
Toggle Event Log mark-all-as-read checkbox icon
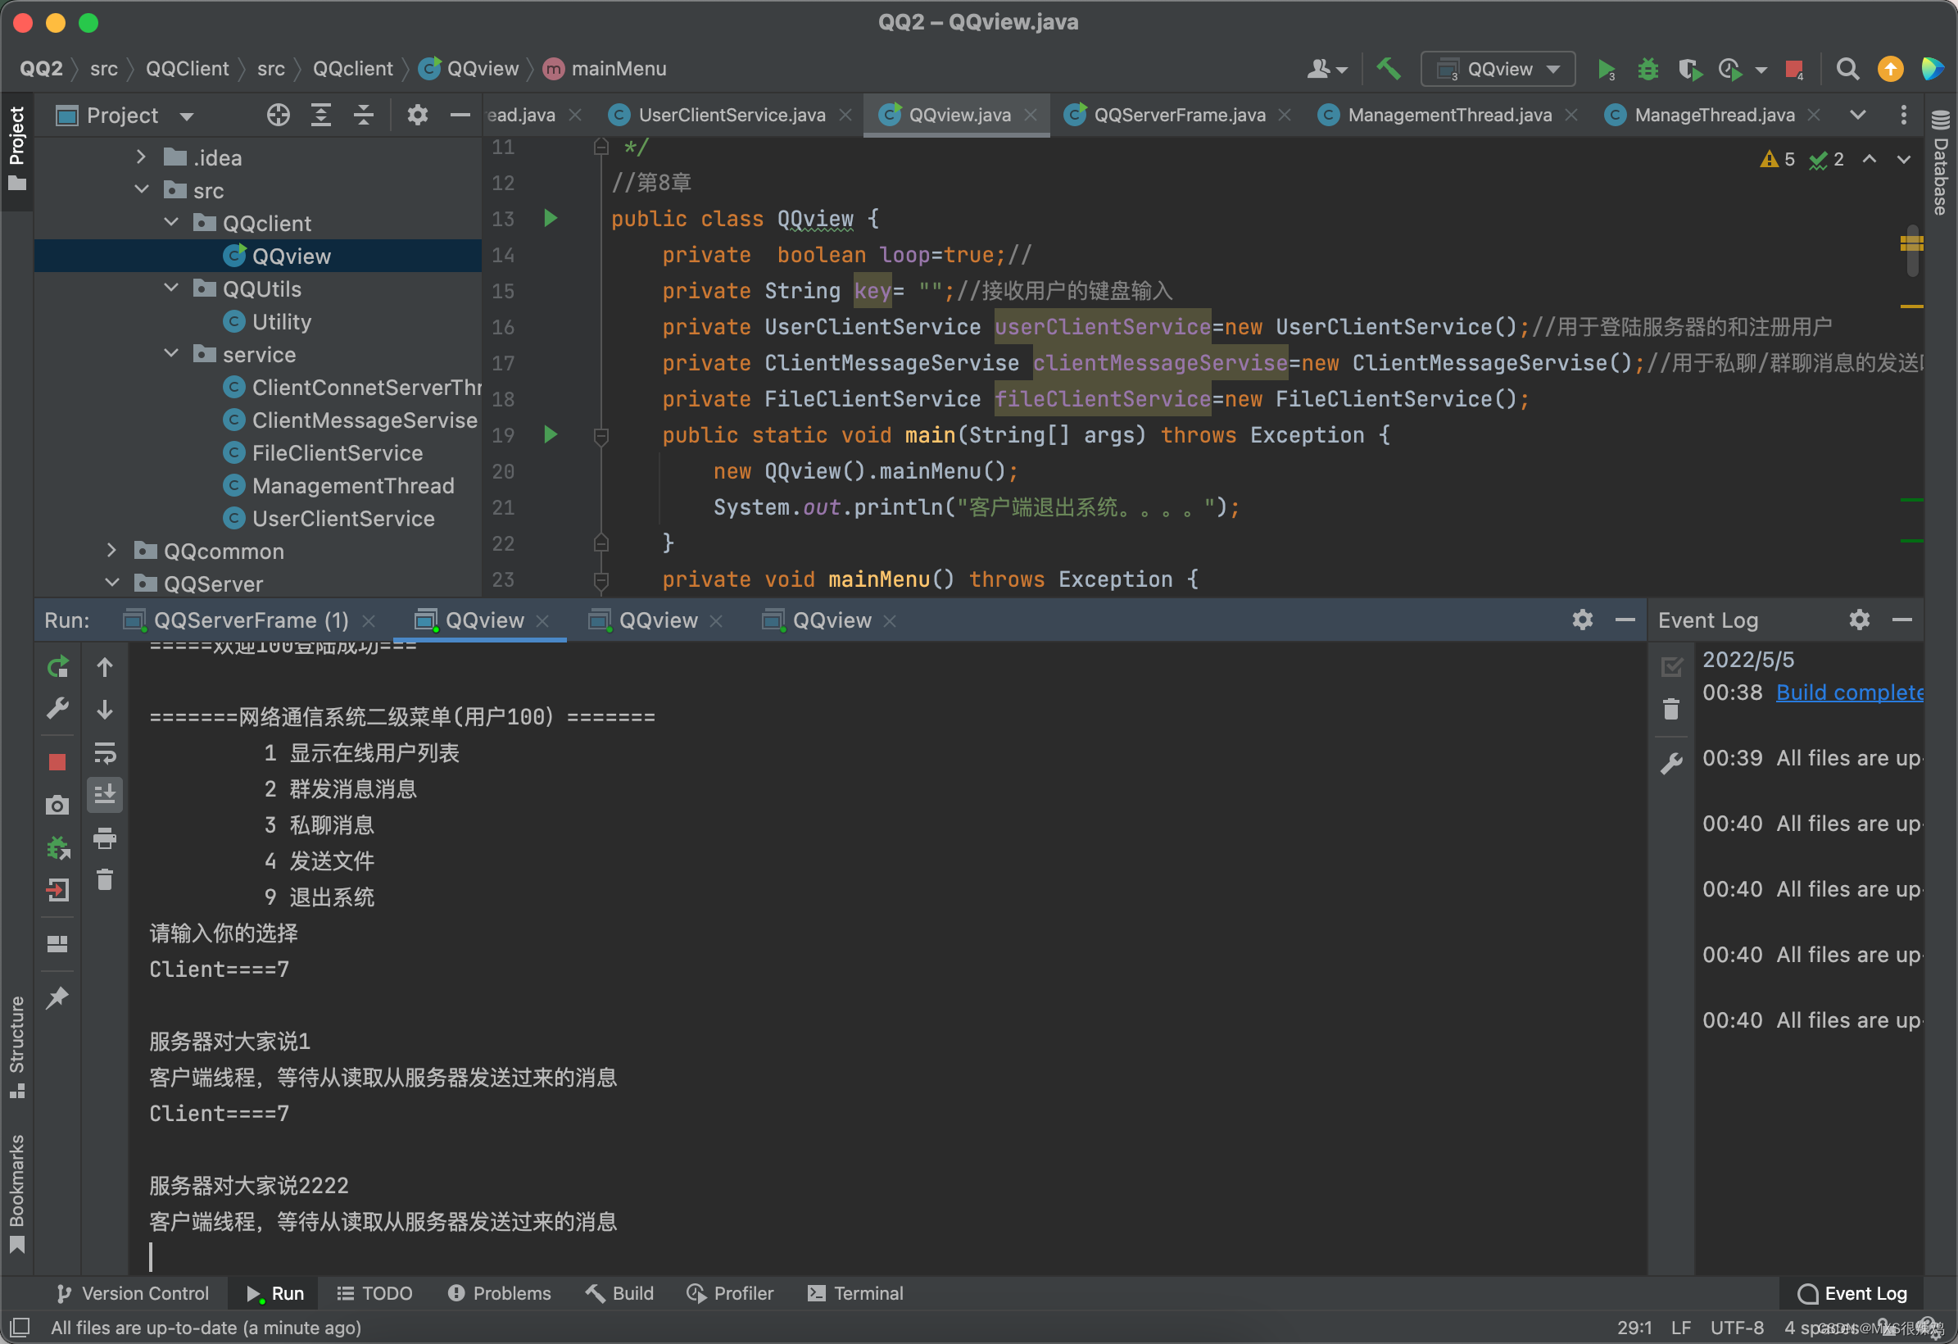(1671, 667)
